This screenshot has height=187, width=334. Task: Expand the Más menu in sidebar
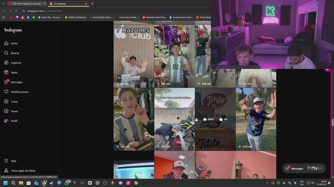[10, 161]
